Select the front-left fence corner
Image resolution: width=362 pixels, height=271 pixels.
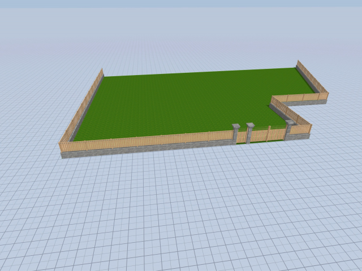click(62, 148)
